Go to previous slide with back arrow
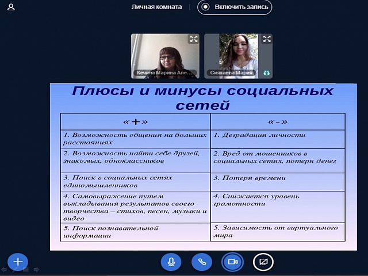This screenshot has height=276, width=368. pos(4,270)
